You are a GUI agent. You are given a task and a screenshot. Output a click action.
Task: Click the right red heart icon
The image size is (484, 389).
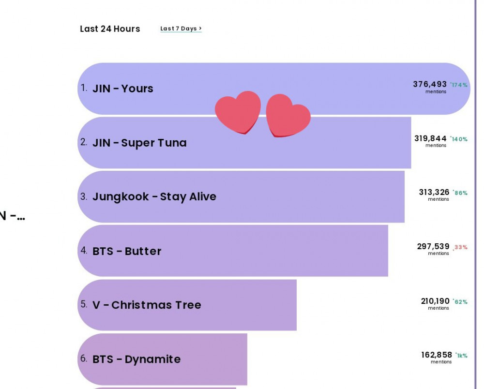[287, 116]
